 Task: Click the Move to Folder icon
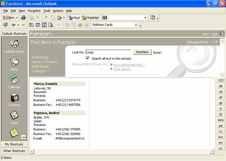32,18
